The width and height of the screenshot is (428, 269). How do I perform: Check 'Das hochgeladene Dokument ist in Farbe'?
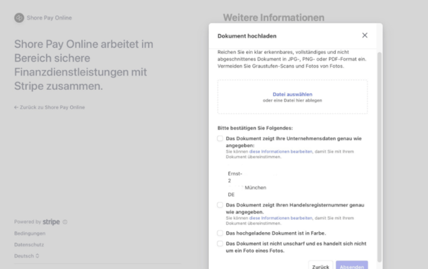[220, 233]
